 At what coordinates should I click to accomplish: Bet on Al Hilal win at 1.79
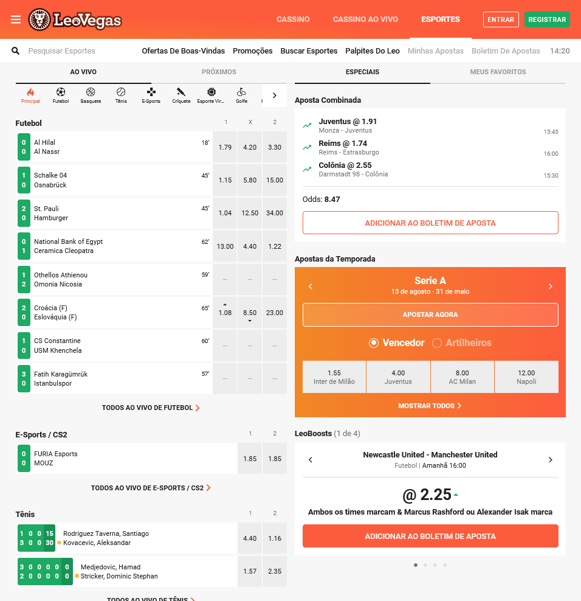225,147
